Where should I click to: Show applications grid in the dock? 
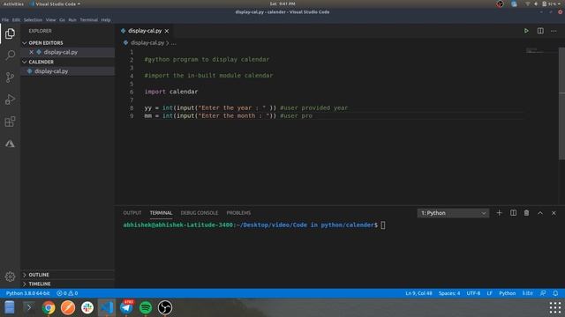(555, 307)
